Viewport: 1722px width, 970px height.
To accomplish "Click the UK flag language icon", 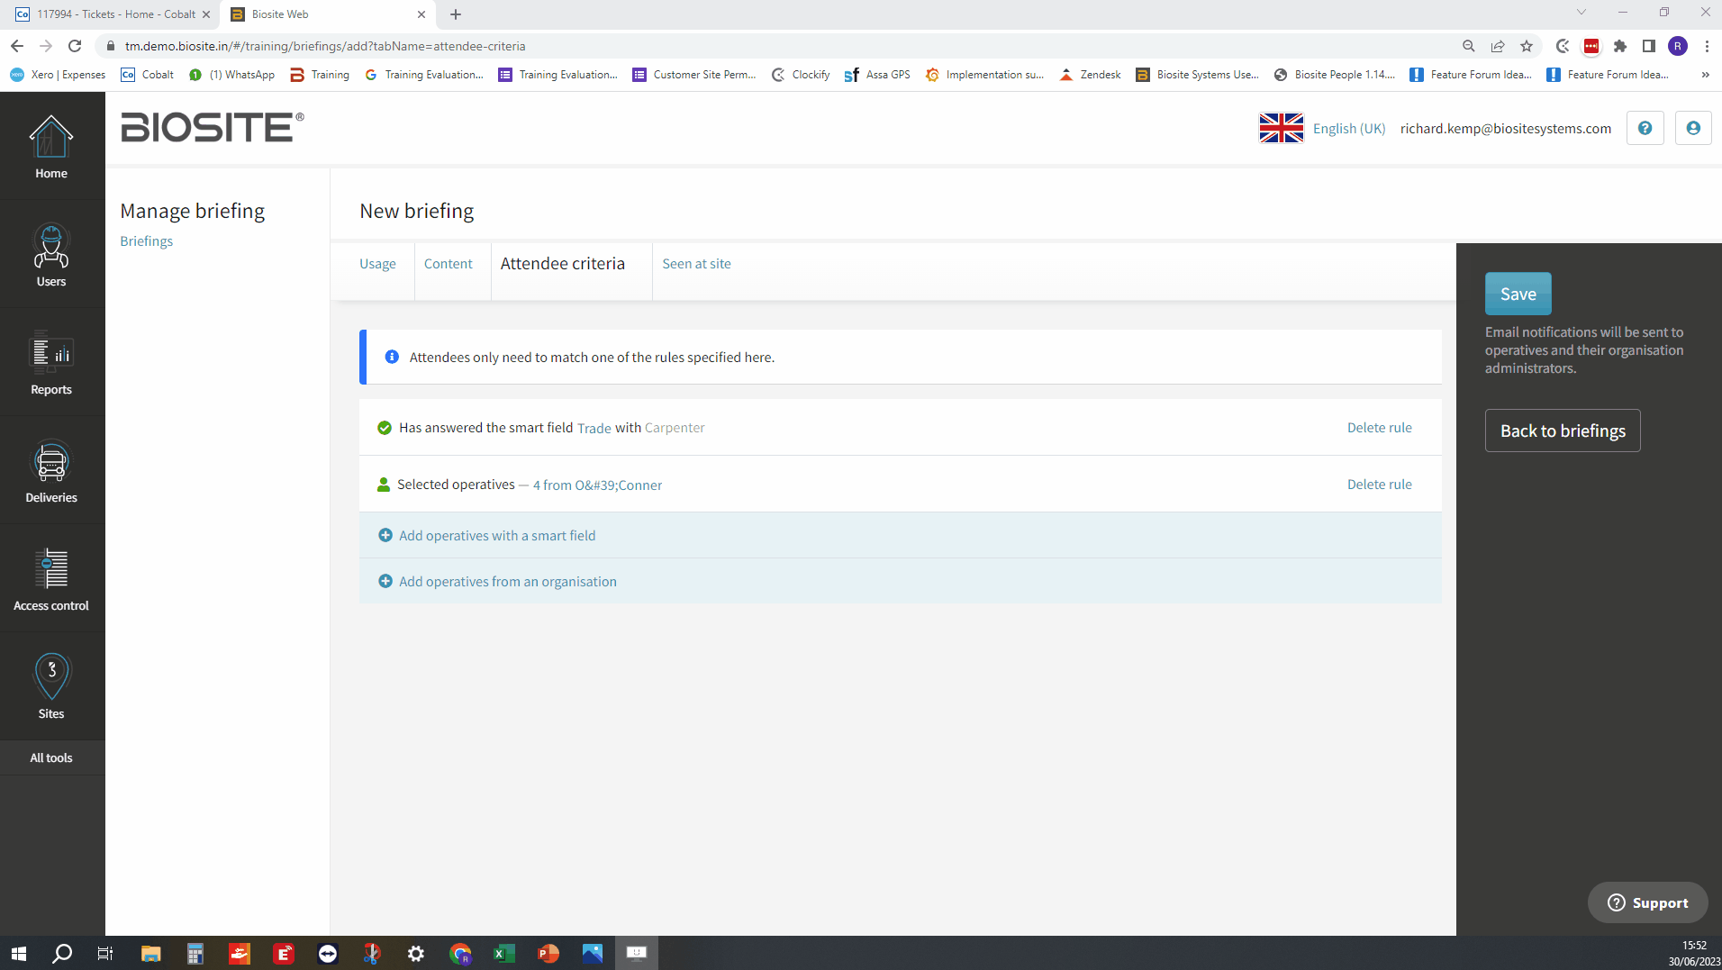I will [1281, 128].
